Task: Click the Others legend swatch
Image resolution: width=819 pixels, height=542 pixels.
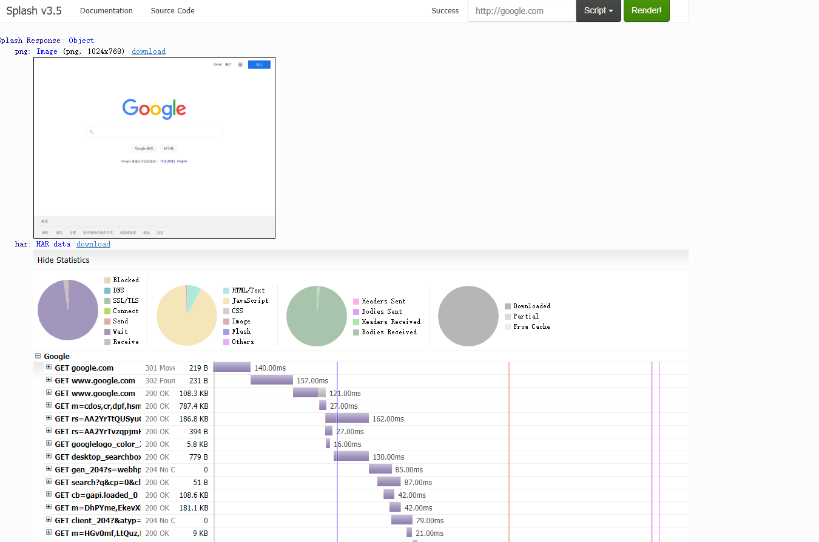Action: (226, 342)
